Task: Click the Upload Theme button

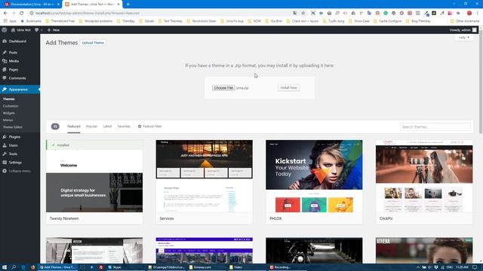Action: coord(93,43)
